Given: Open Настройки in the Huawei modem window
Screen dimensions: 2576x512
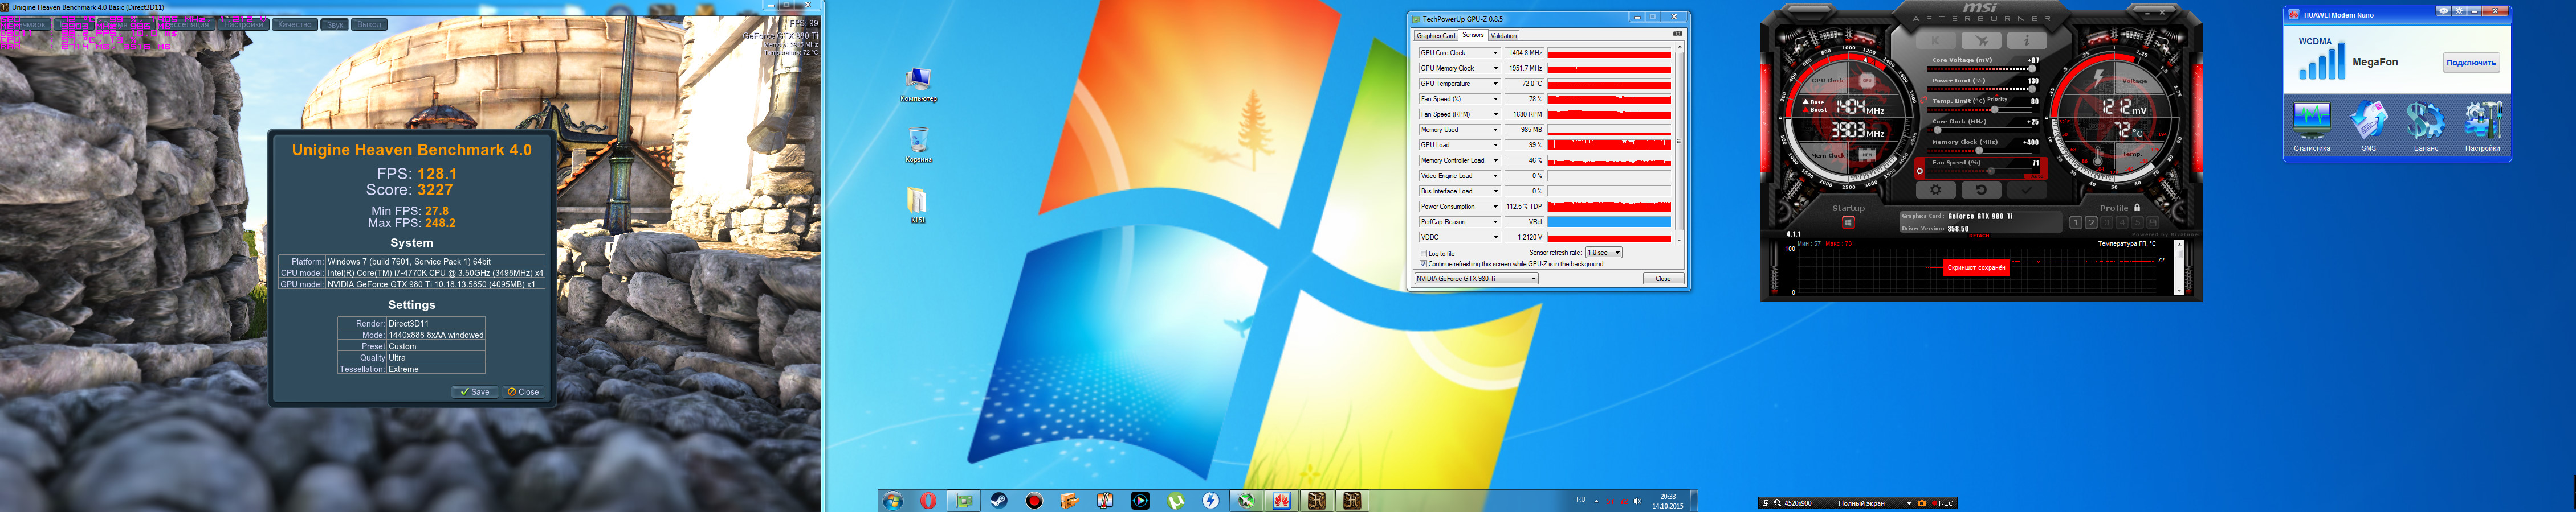Looking at the screenshot, I should [x=2483, y=127].
